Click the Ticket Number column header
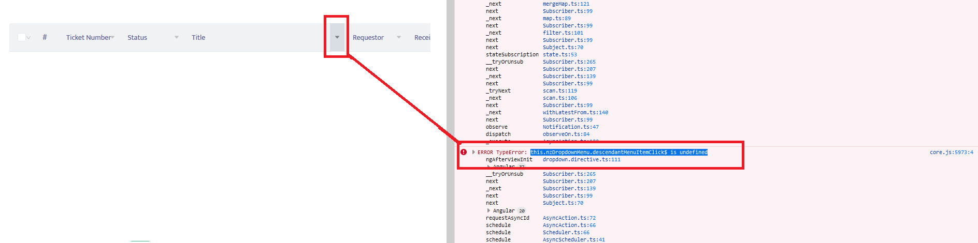 tap(88, 37)
